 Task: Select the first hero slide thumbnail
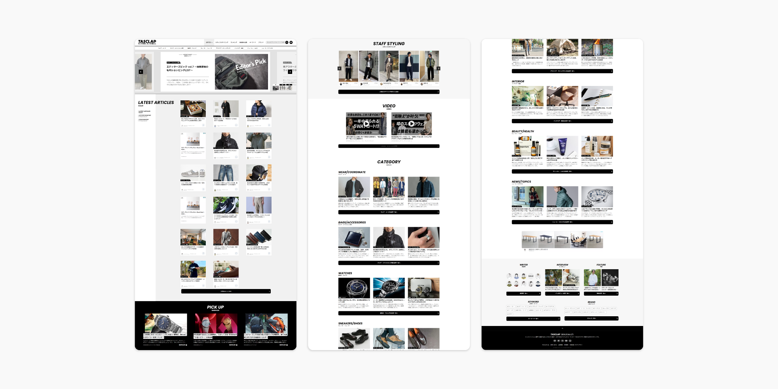(x=275, y=88)
